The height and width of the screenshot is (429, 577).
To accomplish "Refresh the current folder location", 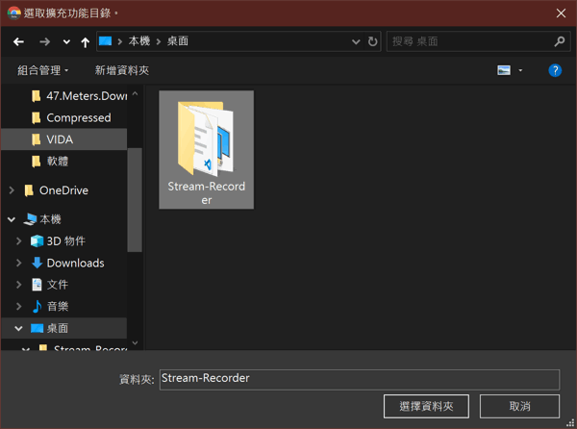I will [373, 41].
